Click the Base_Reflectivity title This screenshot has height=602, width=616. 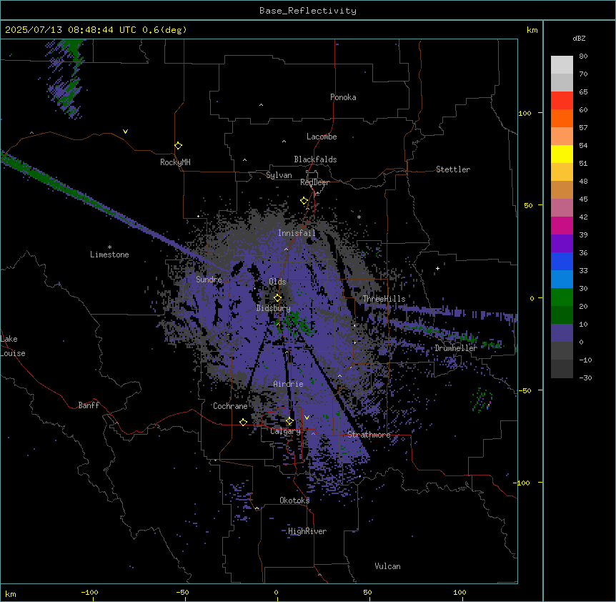308,11
